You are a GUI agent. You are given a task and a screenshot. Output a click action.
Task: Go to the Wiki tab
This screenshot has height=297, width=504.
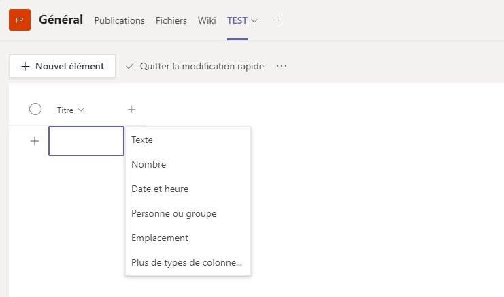207,20
